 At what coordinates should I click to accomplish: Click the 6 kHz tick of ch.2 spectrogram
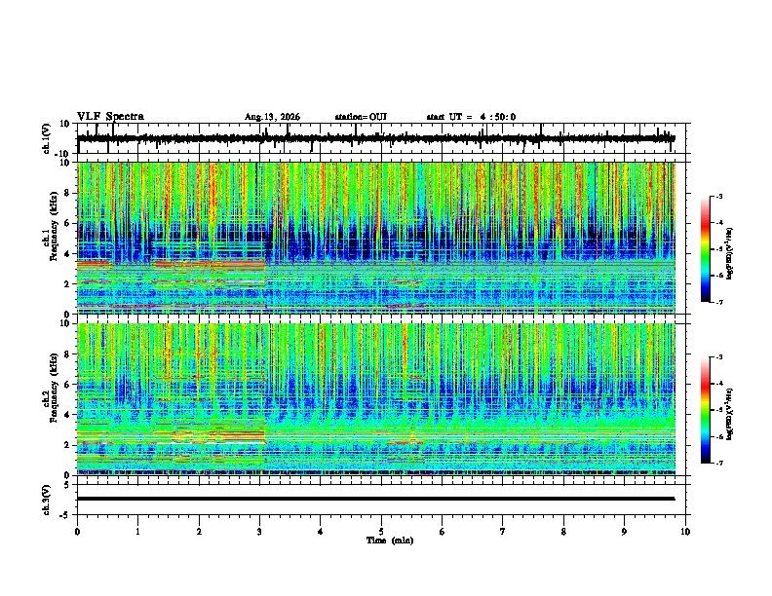point(67,385)
